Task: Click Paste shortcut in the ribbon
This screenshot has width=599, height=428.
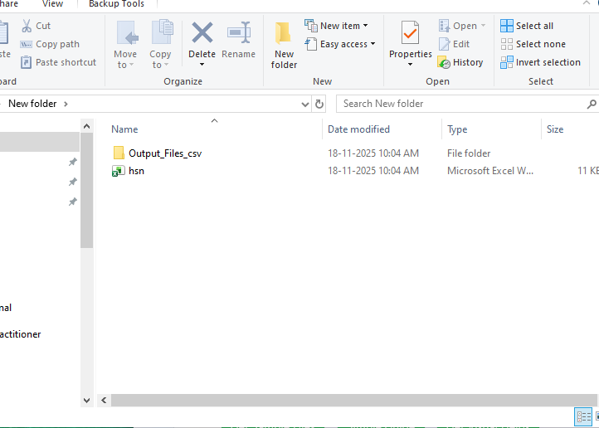Action: coord(58,62)
